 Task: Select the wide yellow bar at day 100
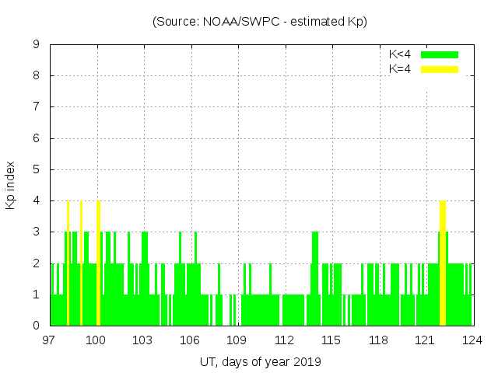coord(98,263)
